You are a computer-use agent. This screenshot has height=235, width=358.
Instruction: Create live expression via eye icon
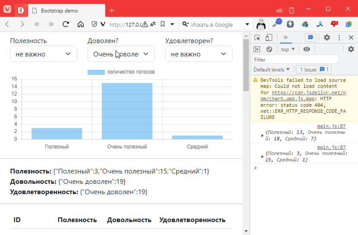[x=307, y=49]
